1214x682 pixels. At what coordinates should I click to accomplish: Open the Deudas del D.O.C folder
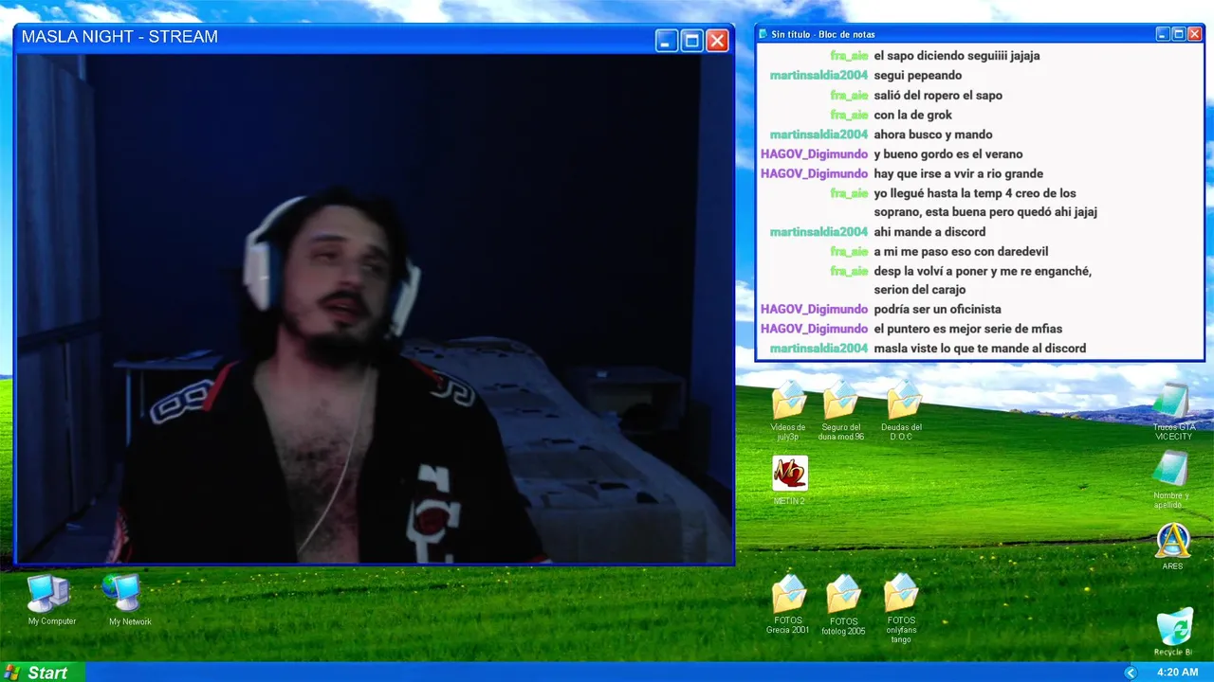902,411
